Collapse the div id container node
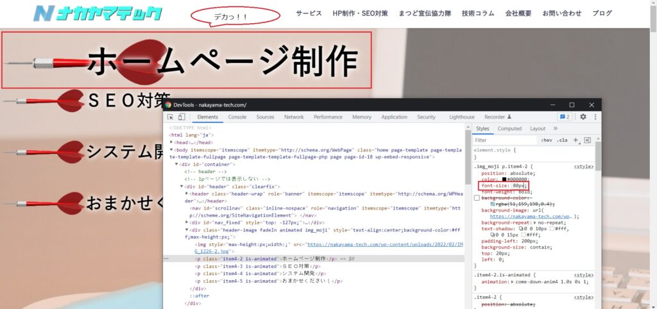Viewport: 657px width, 309px height. [176, 164]
